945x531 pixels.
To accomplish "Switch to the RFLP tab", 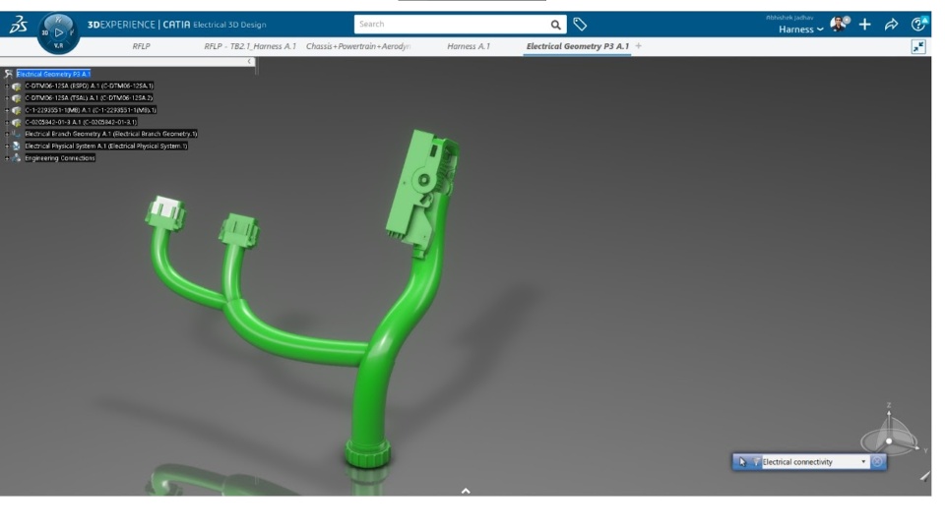I will tap(141, 46).
